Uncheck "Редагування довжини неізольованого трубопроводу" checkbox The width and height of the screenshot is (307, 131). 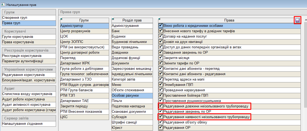click(x=161, y=106)
